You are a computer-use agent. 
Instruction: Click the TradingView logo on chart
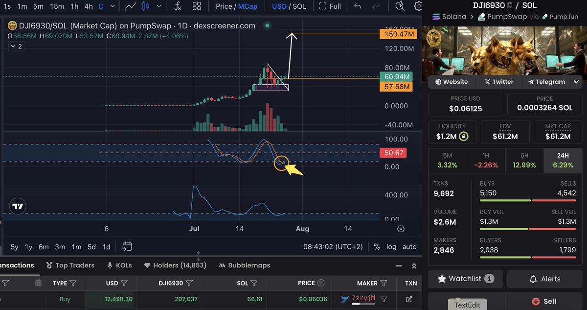pos(18,207)
